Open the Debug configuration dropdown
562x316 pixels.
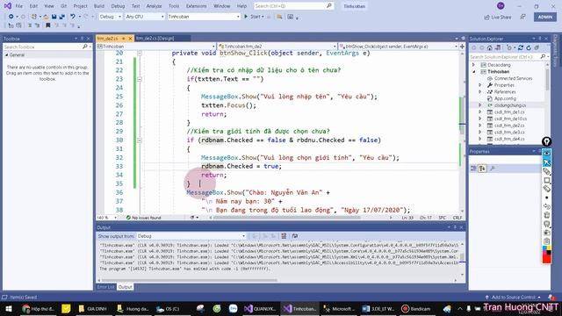pyautogui.click(x=110, y=17)
